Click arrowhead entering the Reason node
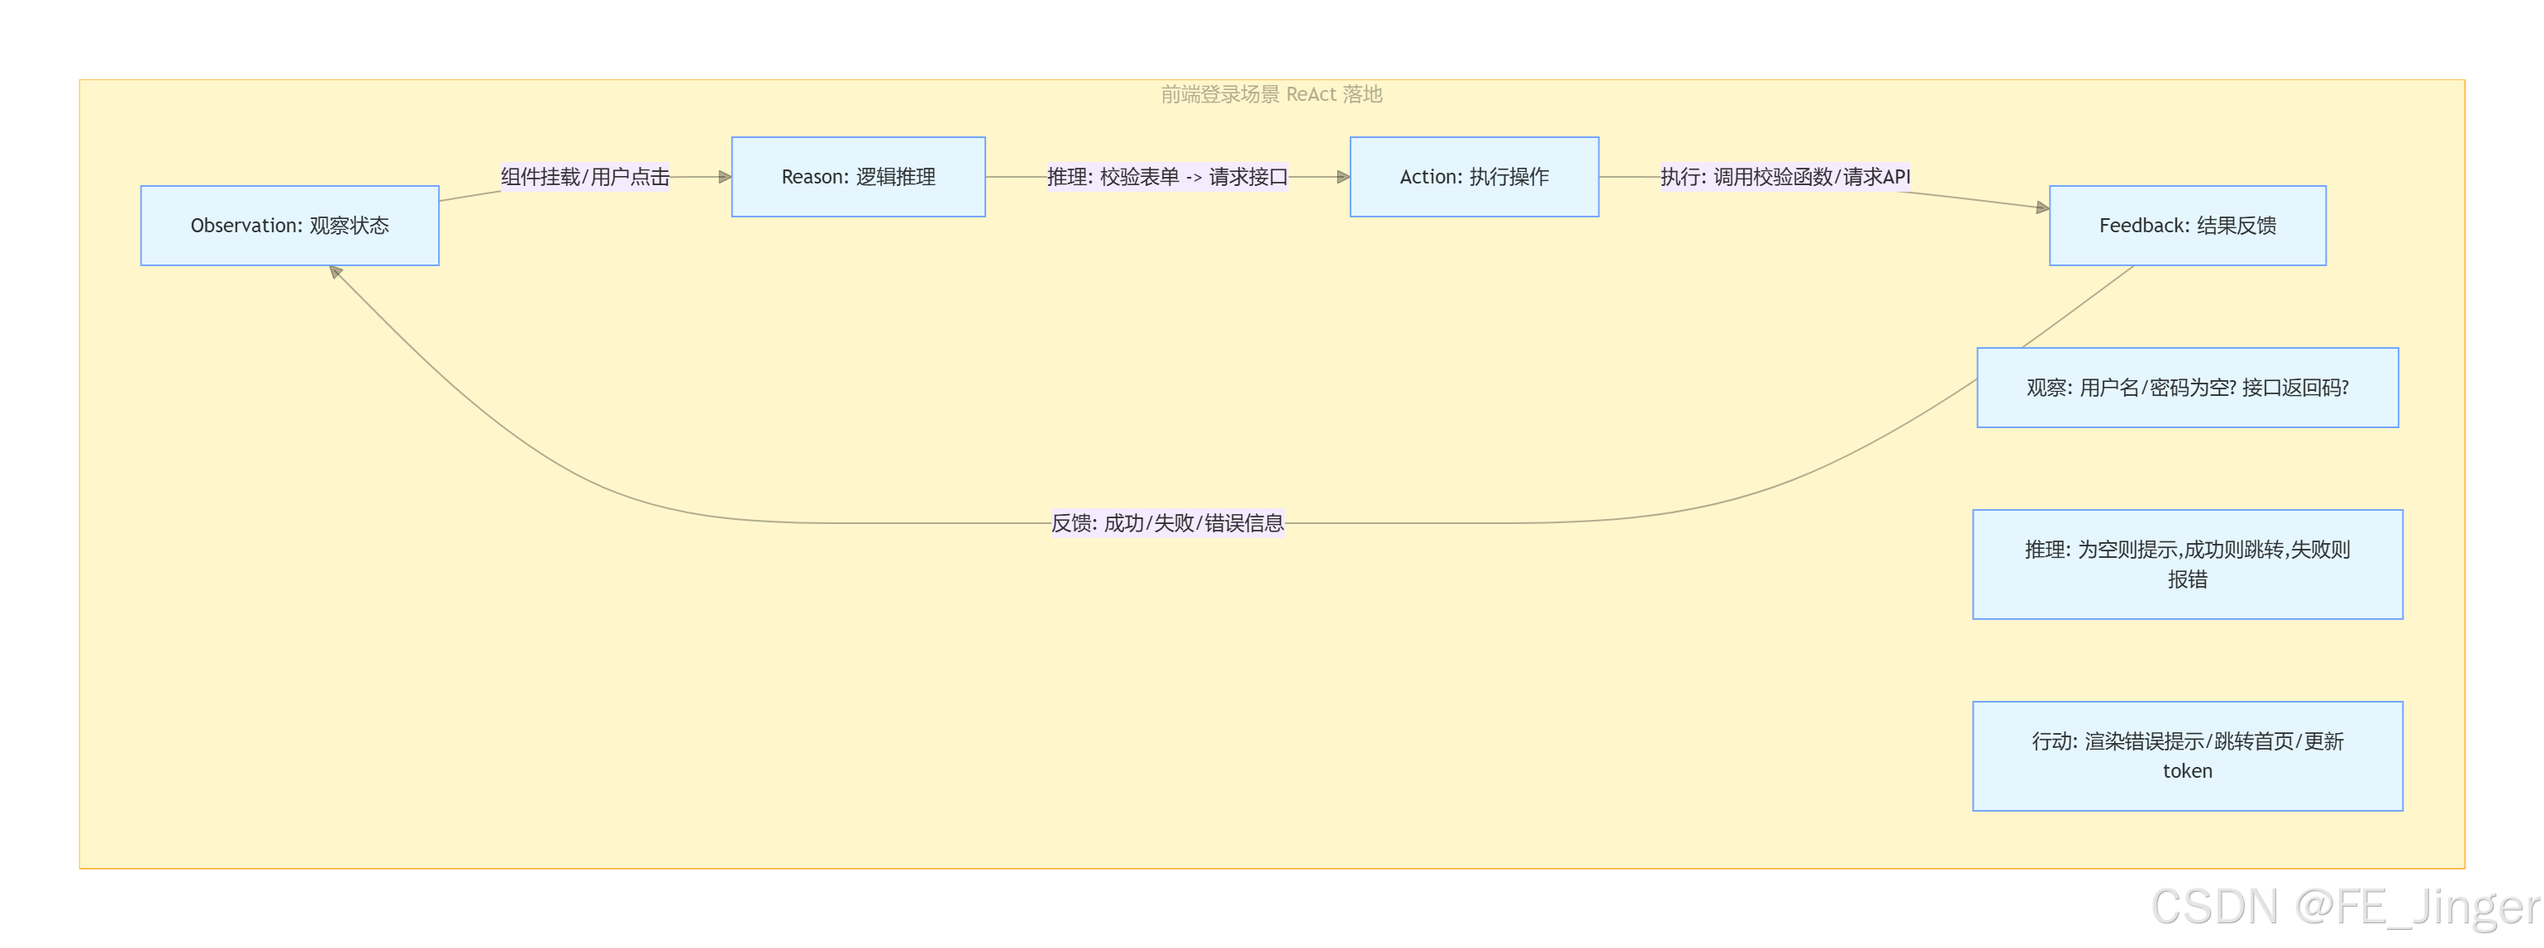 [x=725, y=177]
